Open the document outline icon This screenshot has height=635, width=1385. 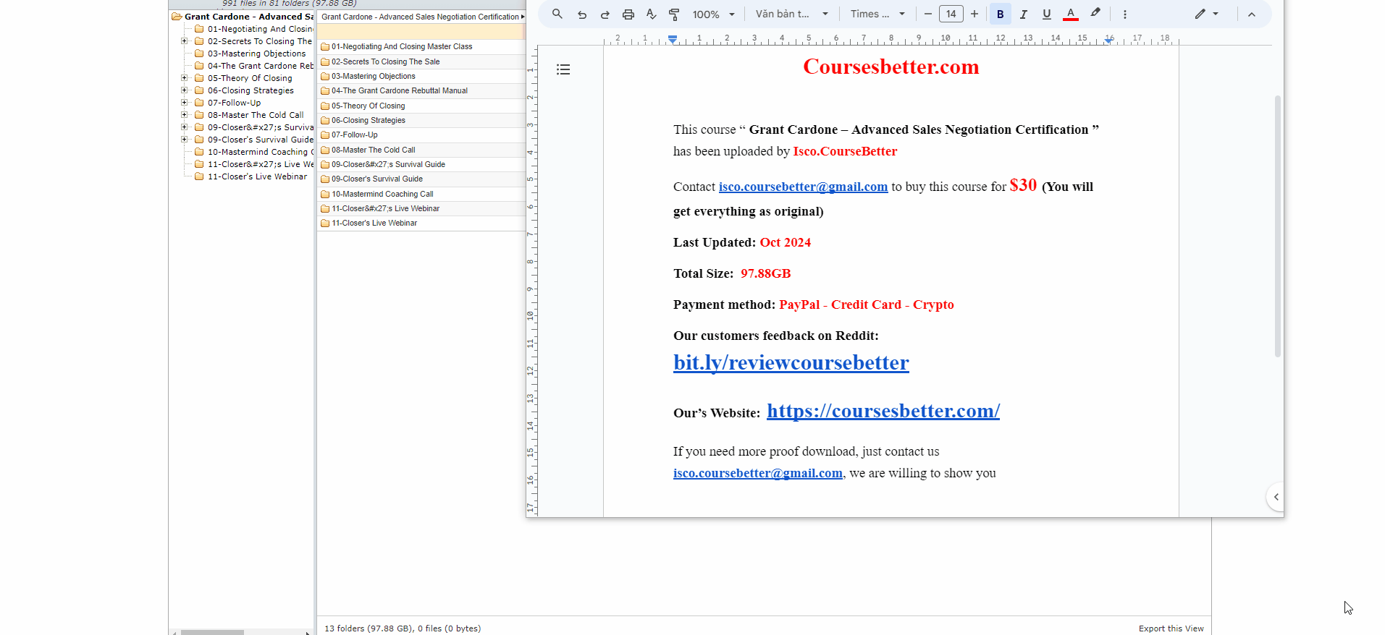pos(563,69)
